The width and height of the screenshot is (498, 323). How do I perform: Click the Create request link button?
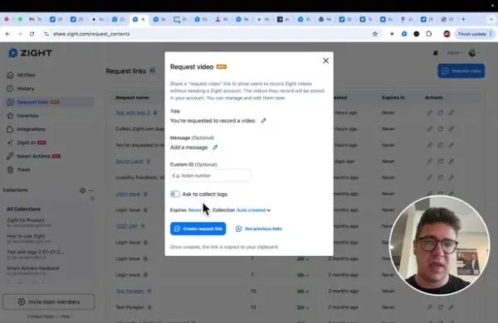tap(198, 229)
